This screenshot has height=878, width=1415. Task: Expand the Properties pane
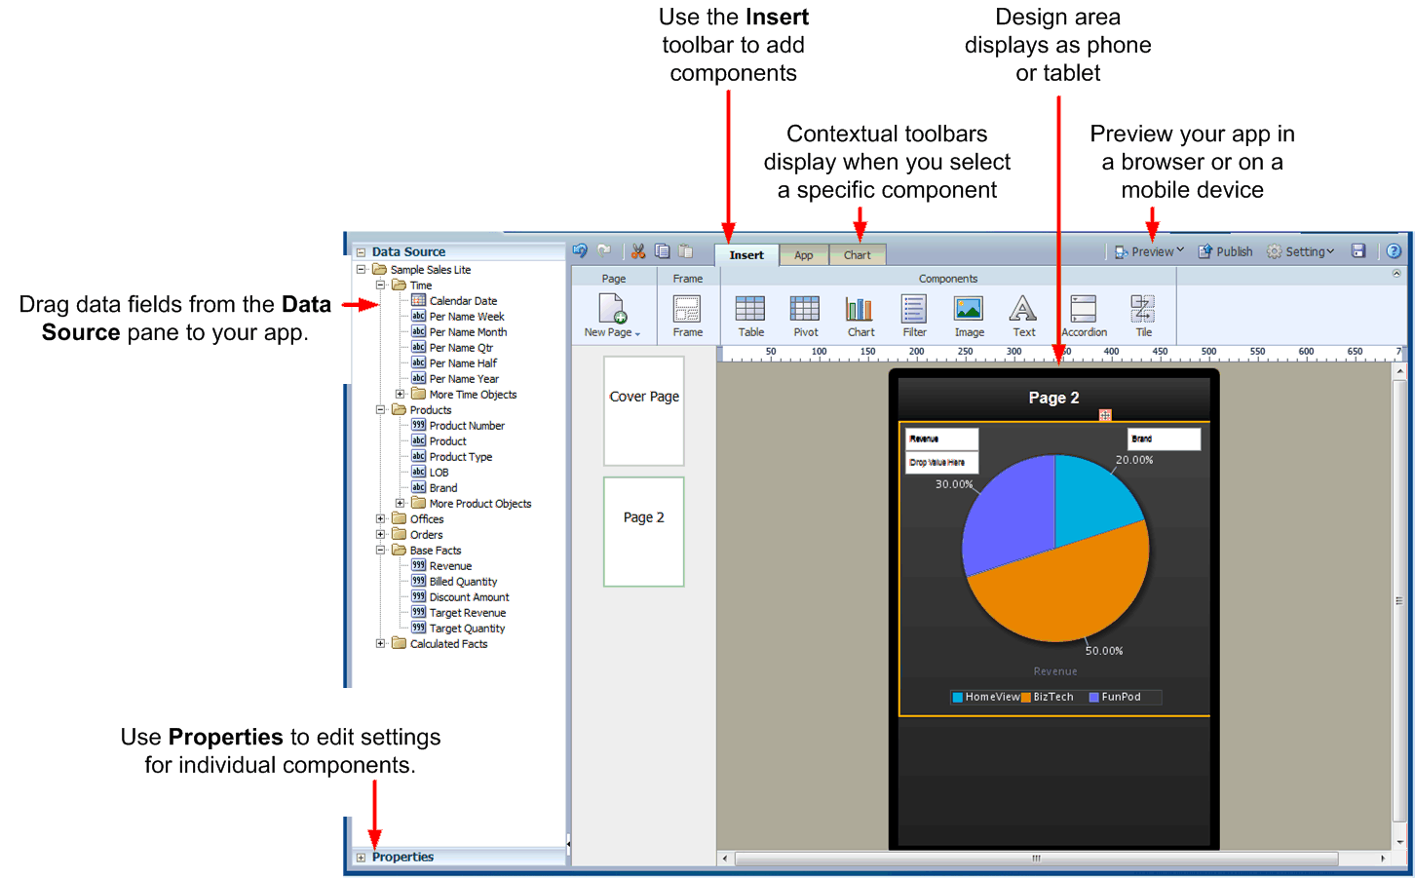361,859
